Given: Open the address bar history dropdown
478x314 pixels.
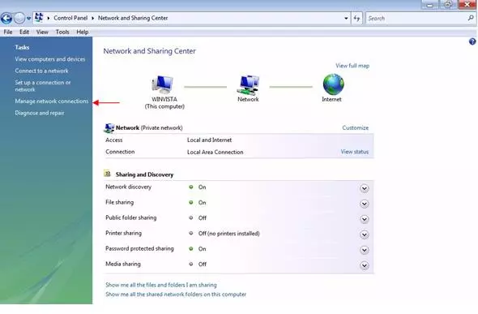Looking at the screenshot, I should tap(346, 19).
